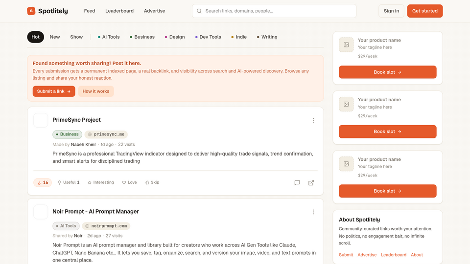Screen dimensions: 470x264
Task: Click the Sign in button
Action: coord(391,11)
